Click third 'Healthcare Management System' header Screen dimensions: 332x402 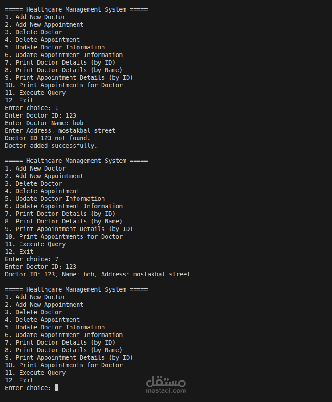[x=76, y=289]
